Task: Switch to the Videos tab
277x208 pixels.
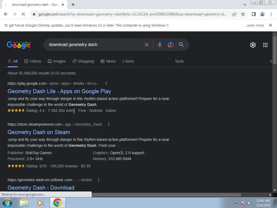Action: coord(33,61)
